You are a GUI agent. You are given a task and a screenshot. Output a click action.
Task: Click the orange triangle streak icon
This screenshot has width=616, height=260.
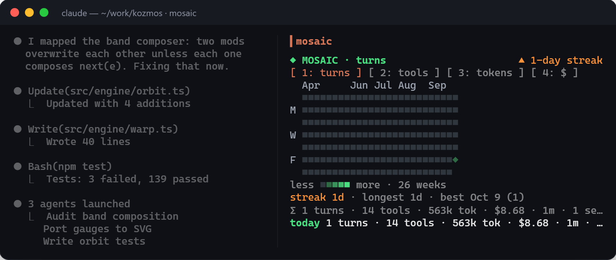[x=521, y=60]
